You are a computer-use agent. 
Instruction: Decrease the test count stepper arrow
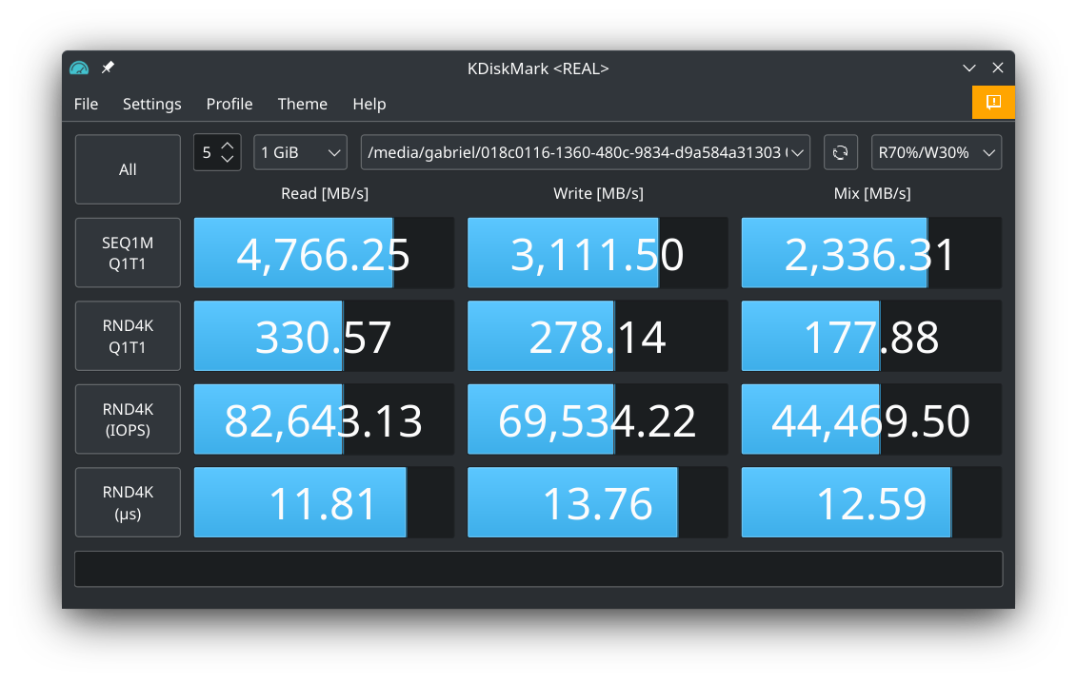click(x=227, y=159)
